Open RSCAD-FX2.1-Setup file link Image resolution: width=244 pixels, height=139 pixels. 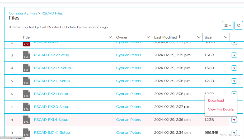pos(51,94)
